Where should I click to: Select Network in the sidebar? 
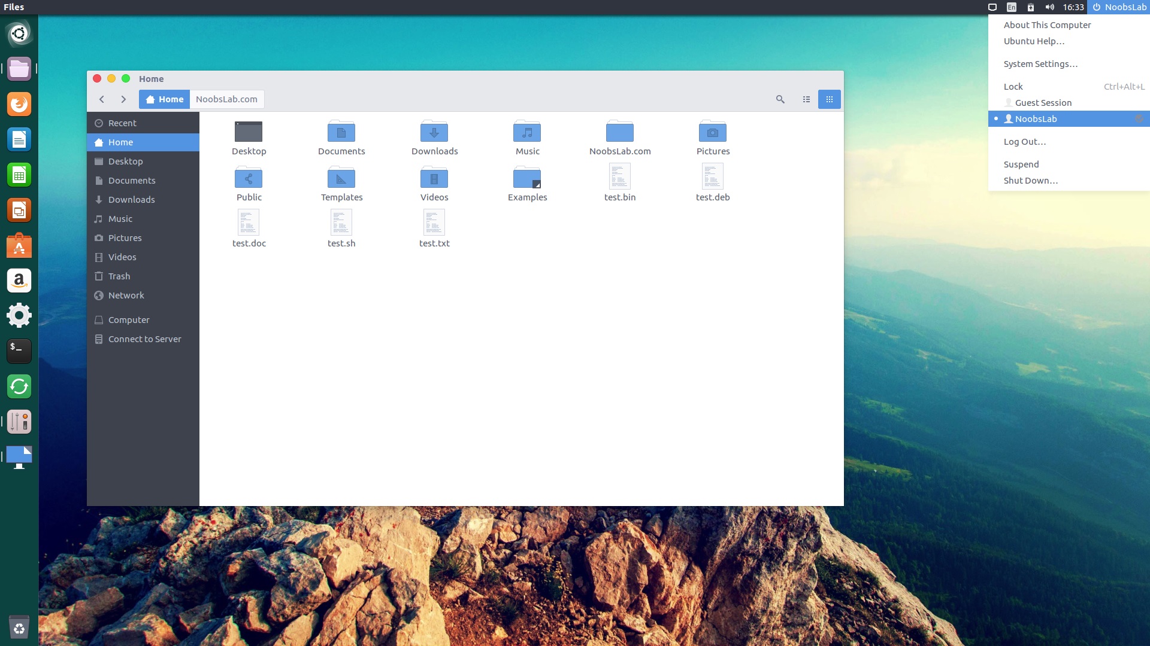click(x=126, y=295)
